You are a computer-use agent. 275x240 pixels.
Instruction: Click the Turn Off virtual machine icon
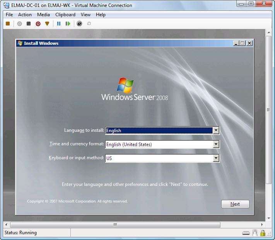coord(29,24)
